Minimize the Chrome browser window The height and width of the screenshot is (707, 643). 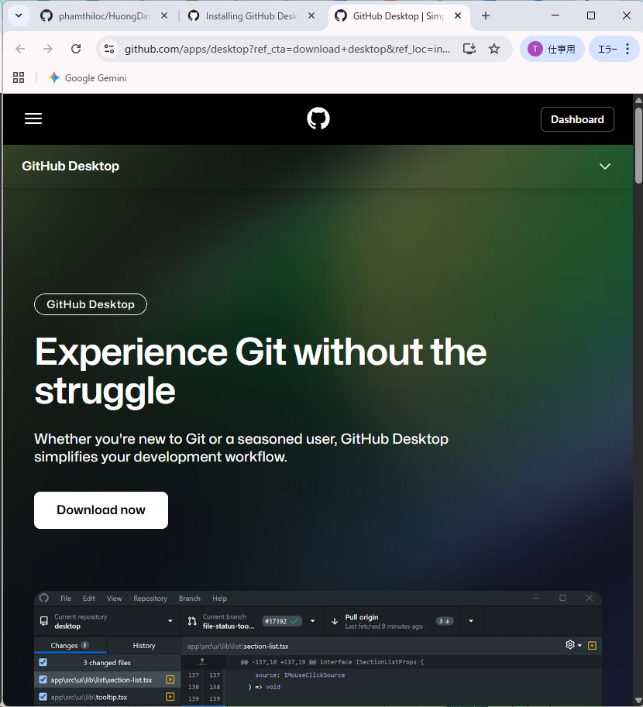pos(555,15)
